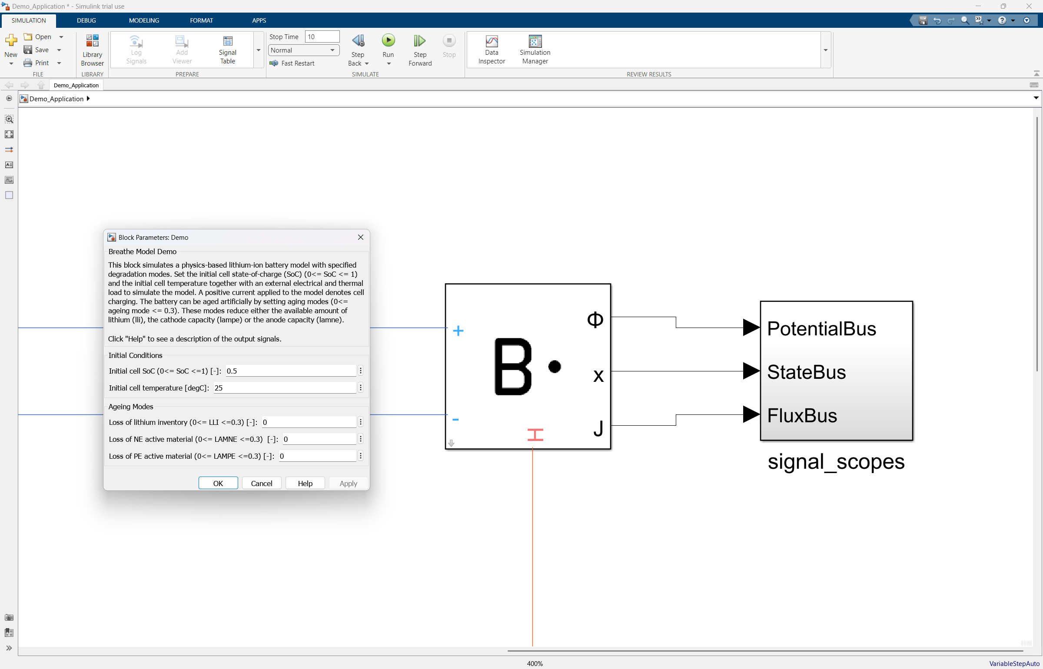This screenshot has height=669, width=1043.
Task: Click the Annotation palette icon
Action: click(x=9, y=165)
